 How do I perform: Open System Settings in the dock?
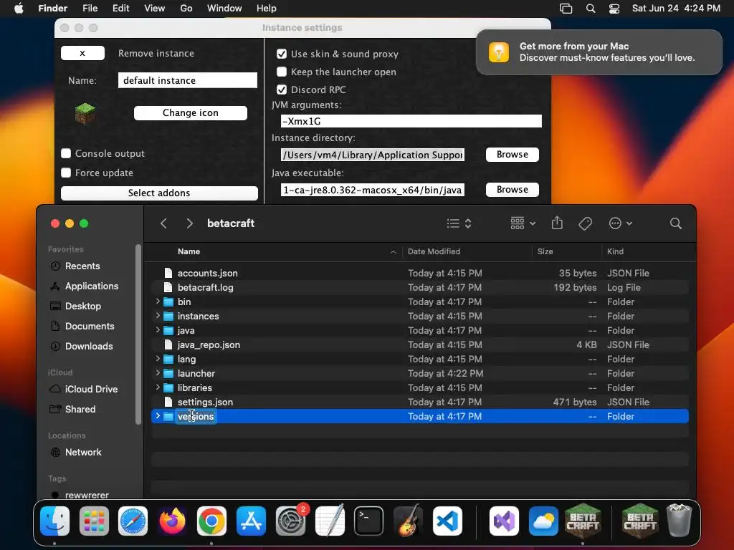pos(290,521)
